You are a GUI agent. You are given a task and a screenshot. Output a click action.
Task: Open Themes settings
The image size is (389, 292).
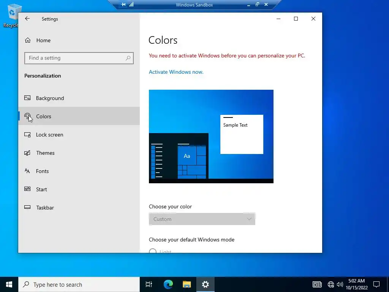pyautogui.click(x=79, y=153)
